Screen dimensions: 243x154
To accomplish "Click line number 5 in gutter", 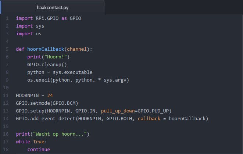I will [7, 49].
